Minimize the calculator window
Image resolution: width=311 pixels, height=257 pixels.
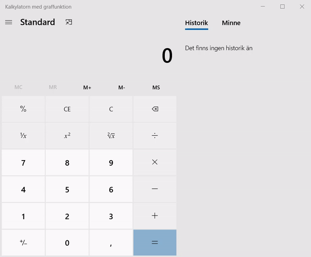tap(263, 7)
